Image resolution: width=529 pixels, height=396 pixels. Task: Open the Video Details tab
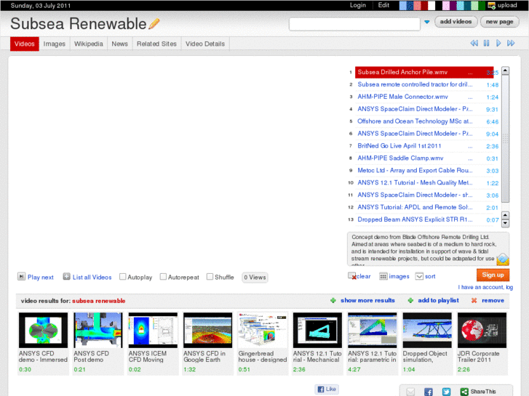pos(205,44)
